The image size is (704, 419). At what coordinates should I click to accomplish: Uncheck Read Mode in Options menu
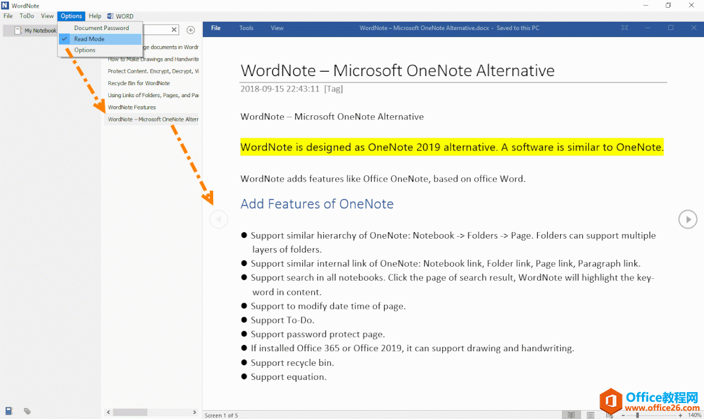click(x=89, y=39)
